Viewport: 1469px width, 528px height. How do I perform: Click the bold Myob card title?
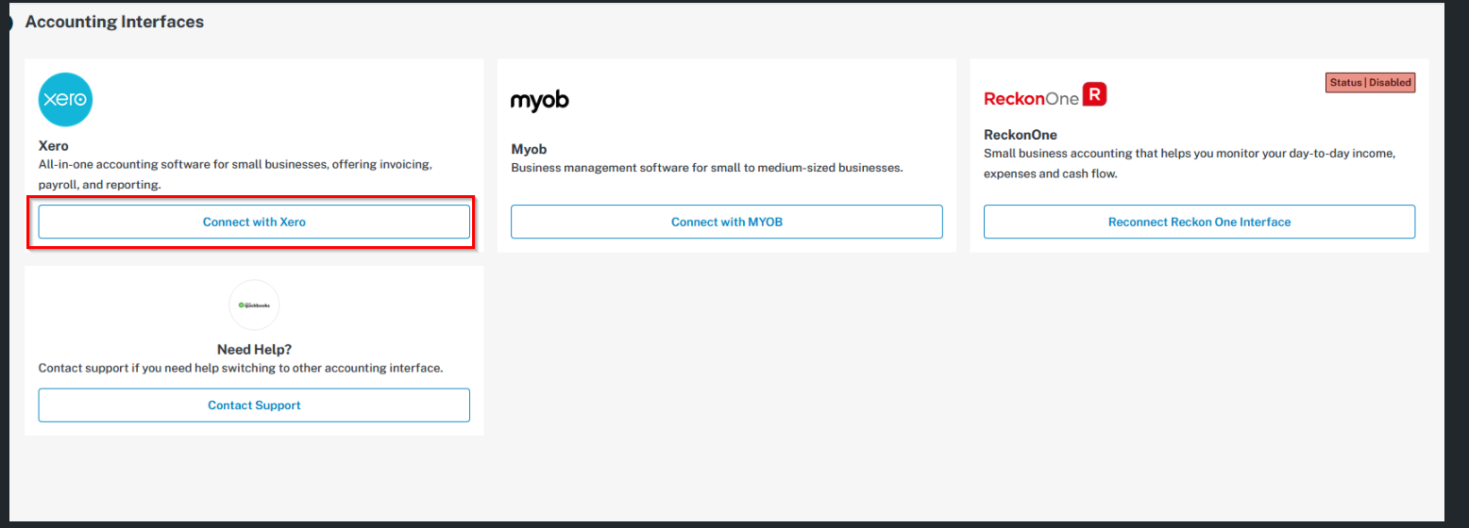coord(529,150)
